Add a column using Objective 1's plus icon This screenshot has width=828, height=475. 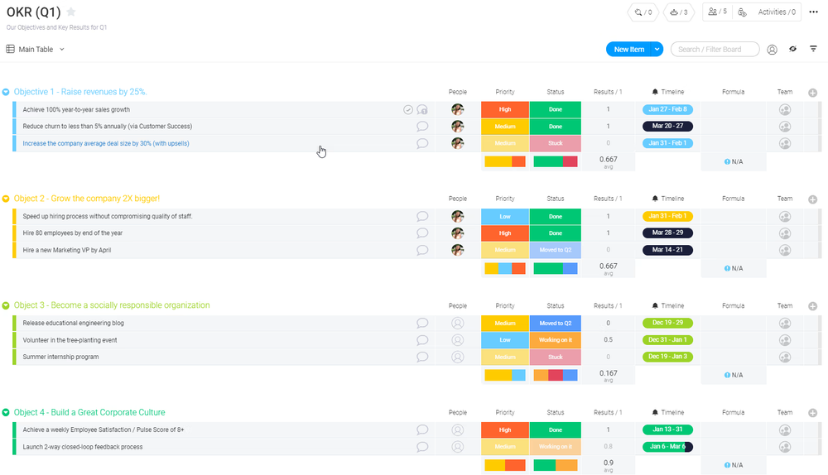coord(812,93)
